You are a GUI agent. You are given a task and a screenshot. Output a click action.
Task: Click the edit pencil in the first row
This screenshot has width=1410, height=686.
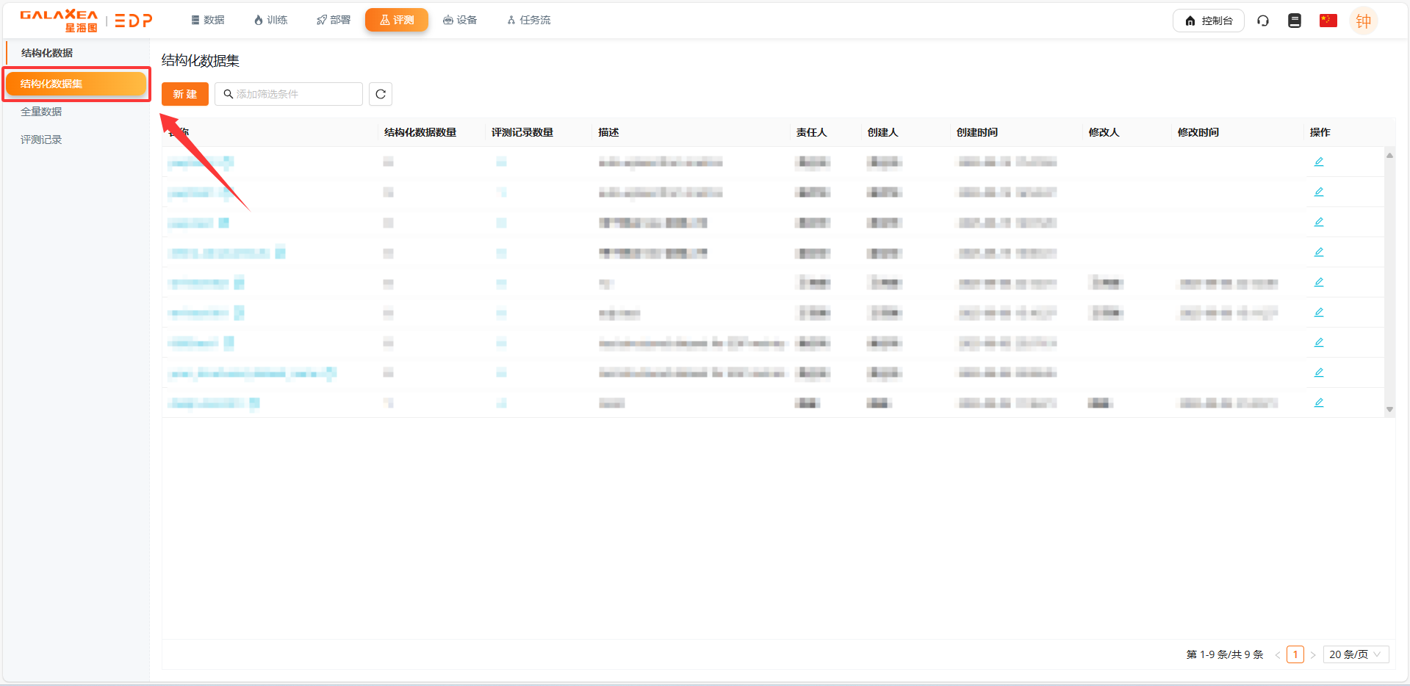pyautogui.click(x=1319, y=162)
